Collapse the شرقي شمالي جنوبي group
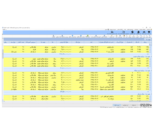Image resolution: width=154 pixels, height=135 pixels. click(x=151, y=56)
